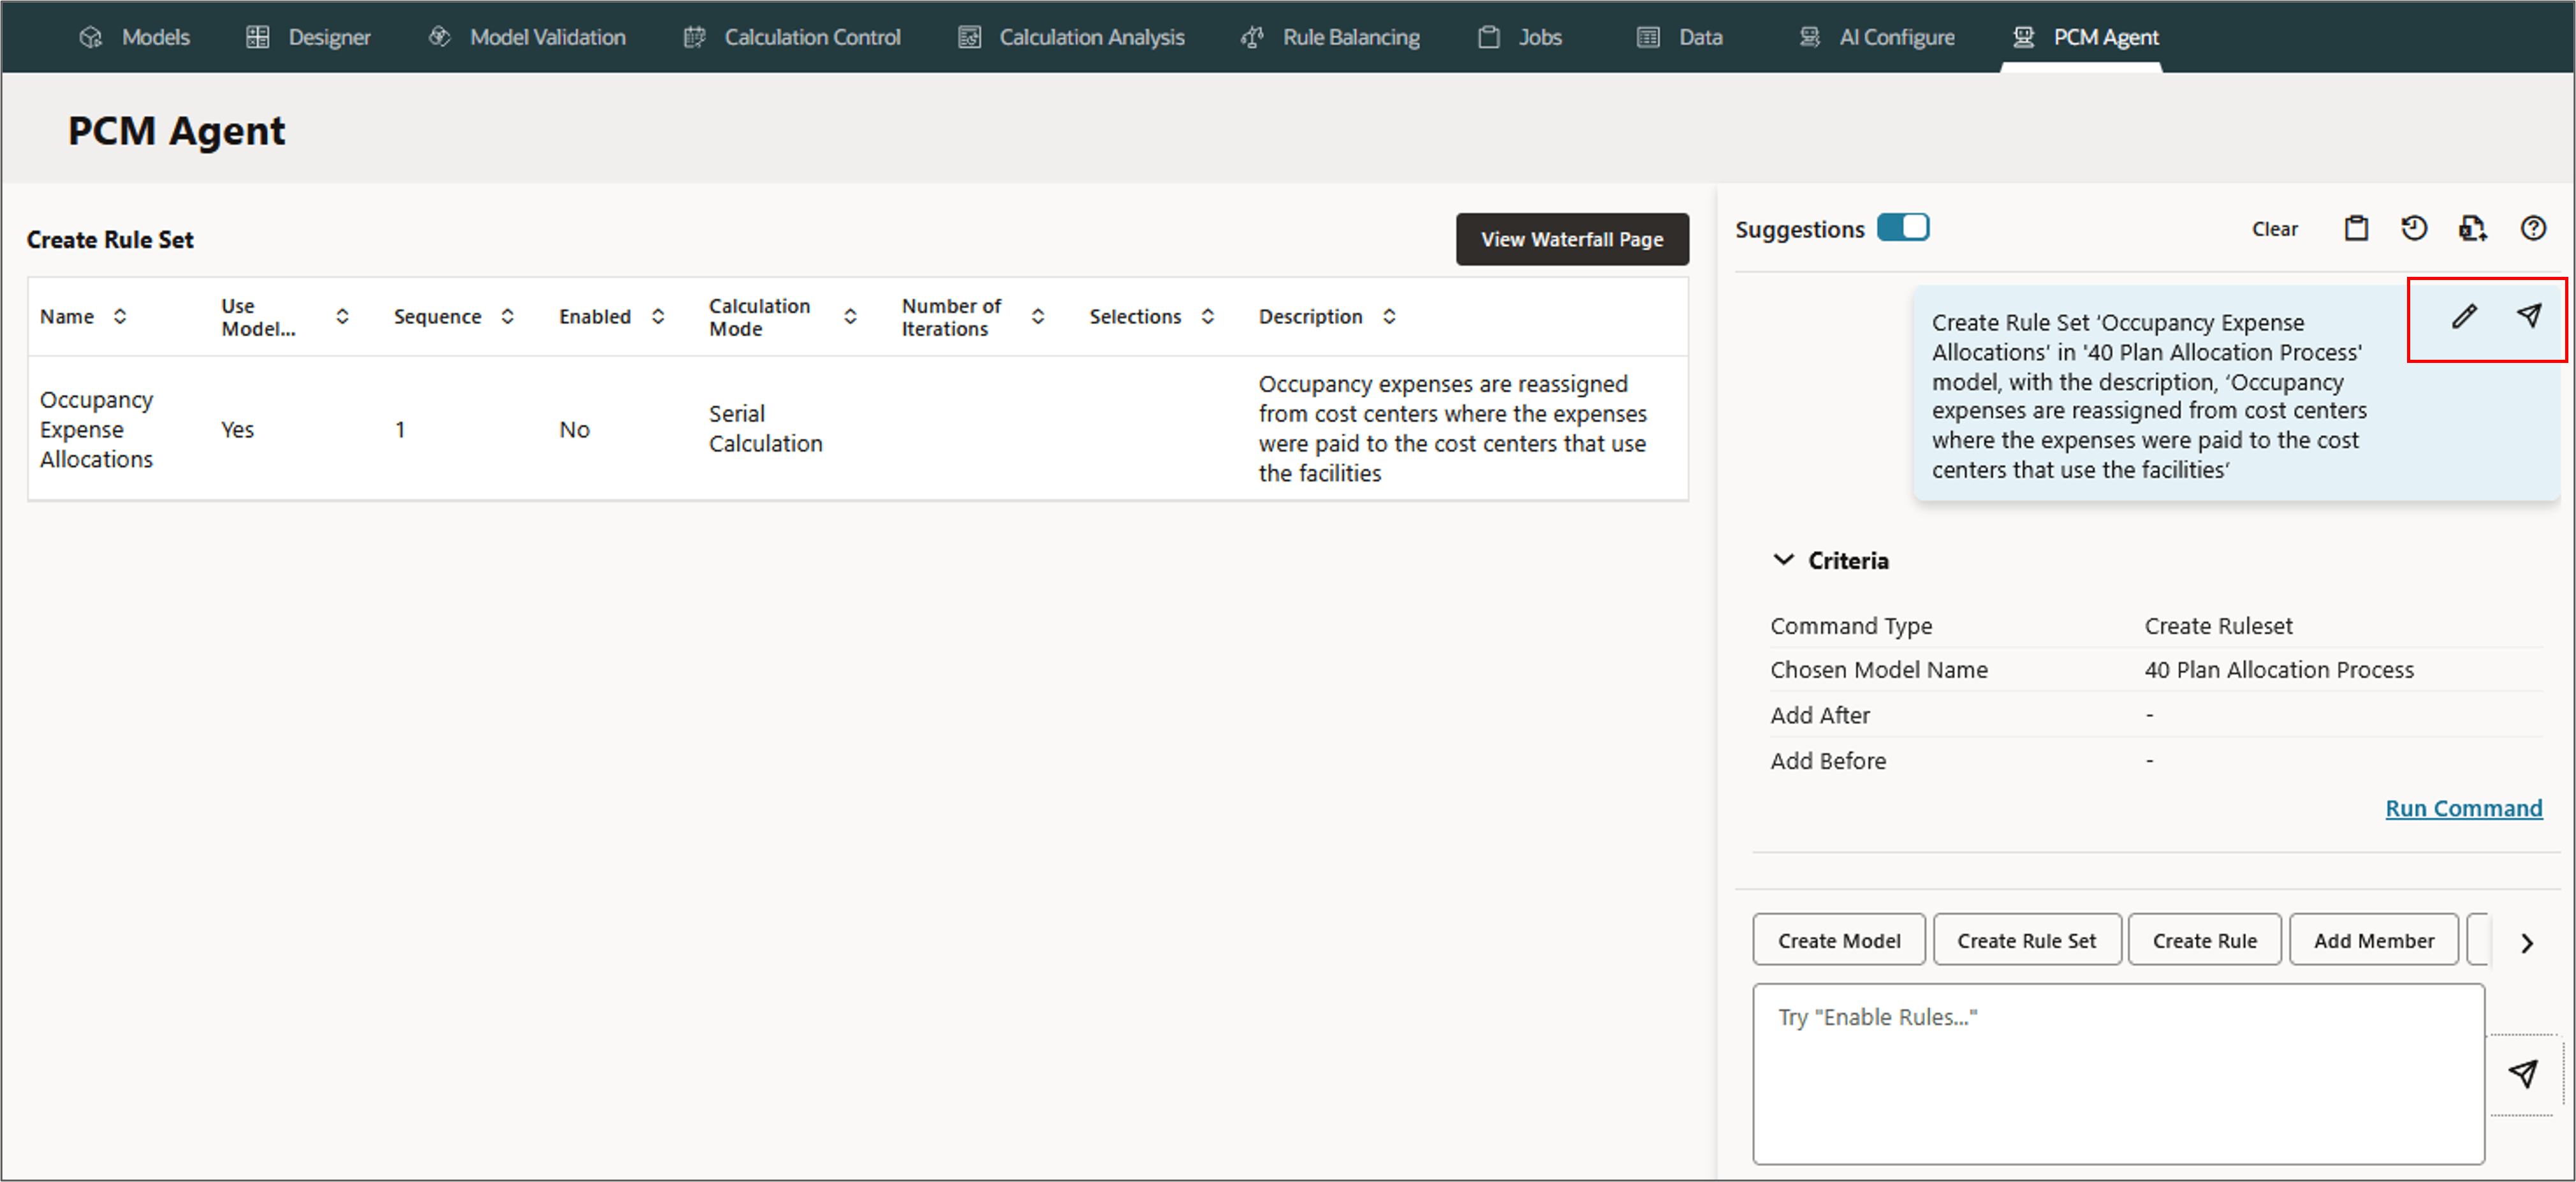Click the resend arrow icon on message
This screenshot has height=1182, width=2576.
pyautogui.click(x=2528, y=317)
